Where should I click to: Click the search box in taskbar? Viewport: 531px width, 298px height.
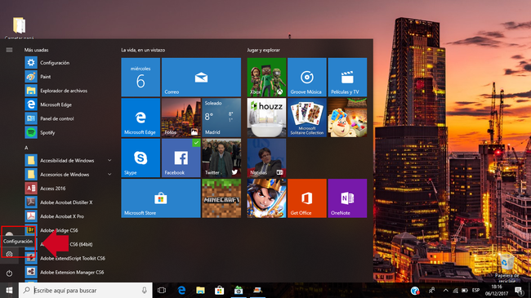[85, 290]
